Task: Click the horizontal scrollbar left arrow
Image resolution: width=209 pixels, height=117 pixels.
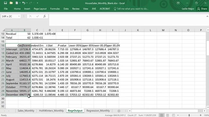Action: click(130, 111)
